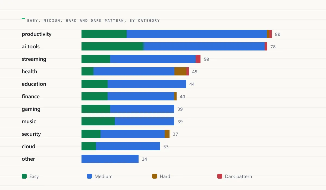Screen dimensions: 326x190
Task: Click the finance brown Hard segment
Action: point(175,96)
